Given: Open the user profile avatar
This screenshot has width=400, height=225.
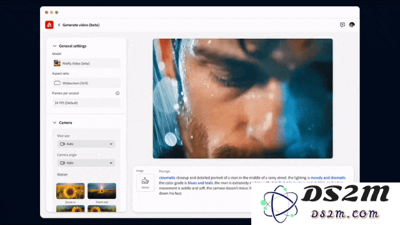Looking at the screenshot, I should tap(352, 25).
